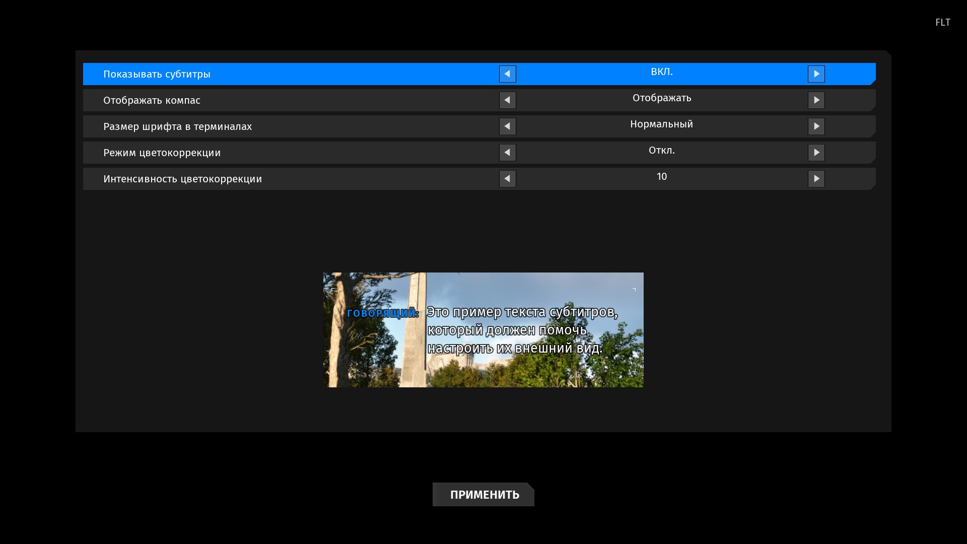Toggle the Откл. color correction value

pos(661,151)
